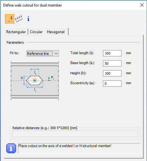Click the eccentricity arrow symbol in the diagram

[x=49, y=79]
